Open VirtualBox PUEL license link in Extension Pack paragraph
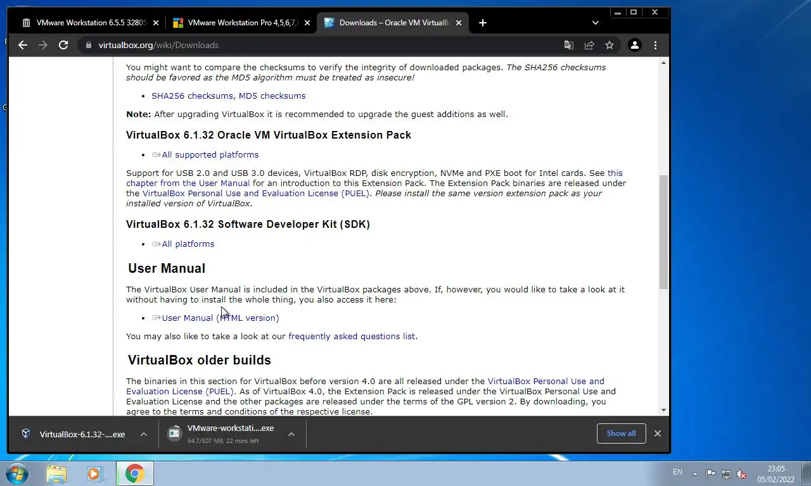811x486 pixels. (x=255, y=193)
